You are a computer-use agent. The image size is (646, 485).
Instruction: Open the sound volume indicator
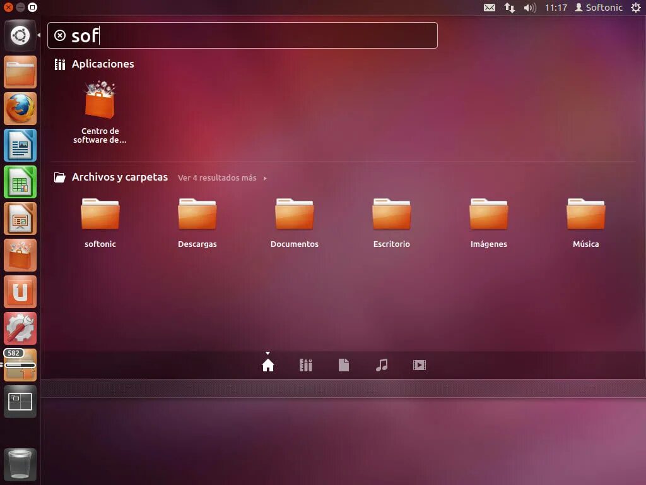[530, 8]
